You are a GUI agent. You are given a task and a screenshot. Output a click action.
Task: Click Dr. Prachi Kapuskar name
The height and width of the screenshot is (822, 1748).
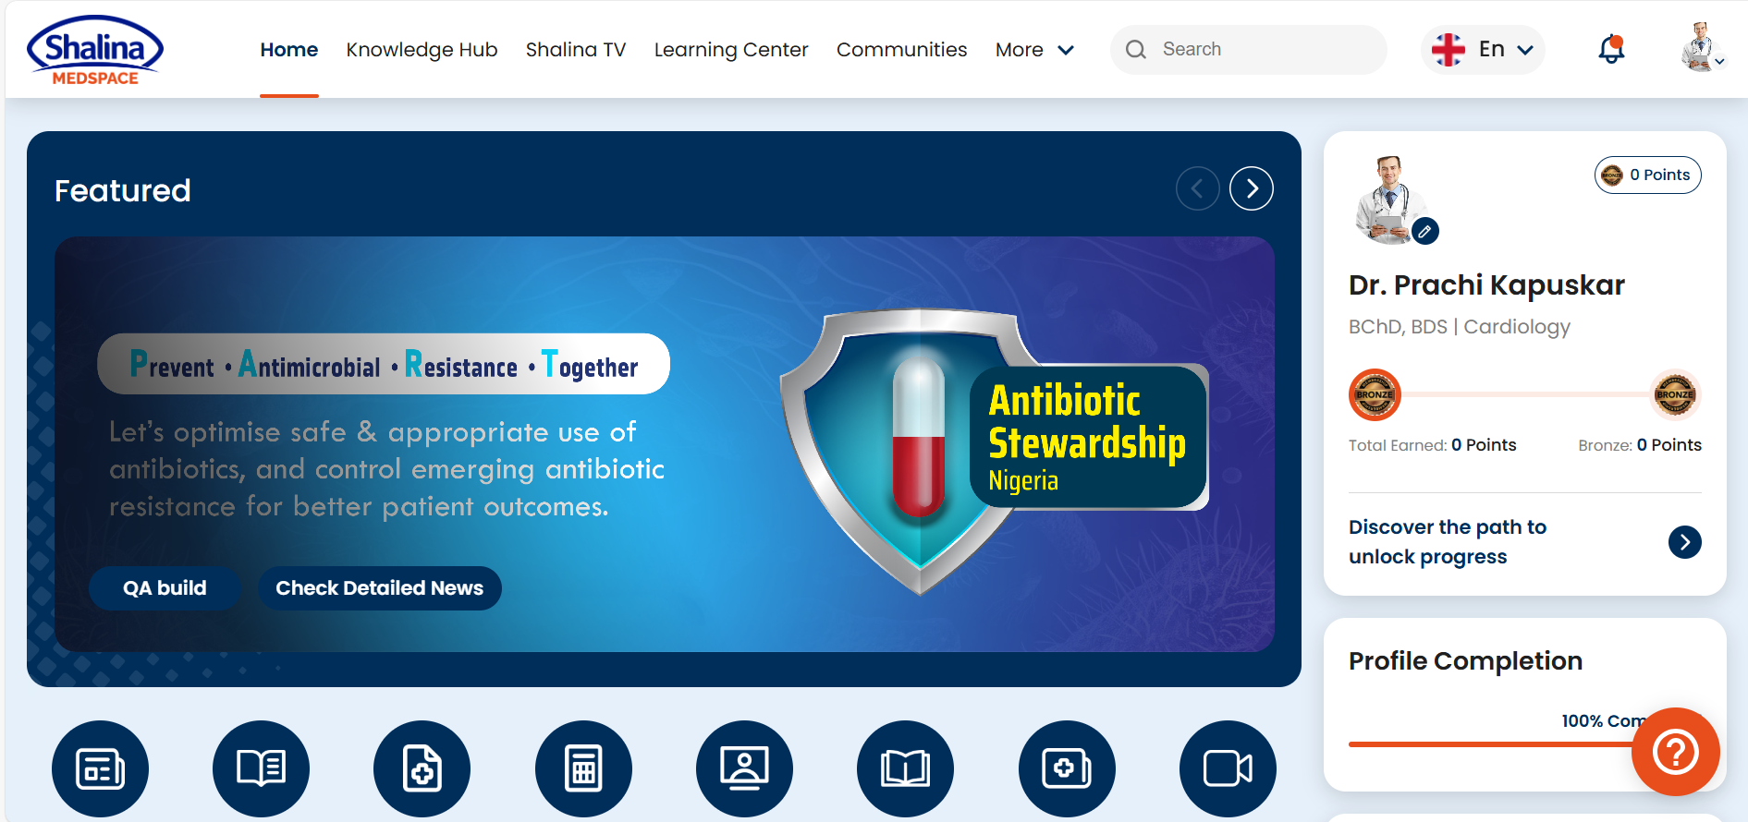1486,285
